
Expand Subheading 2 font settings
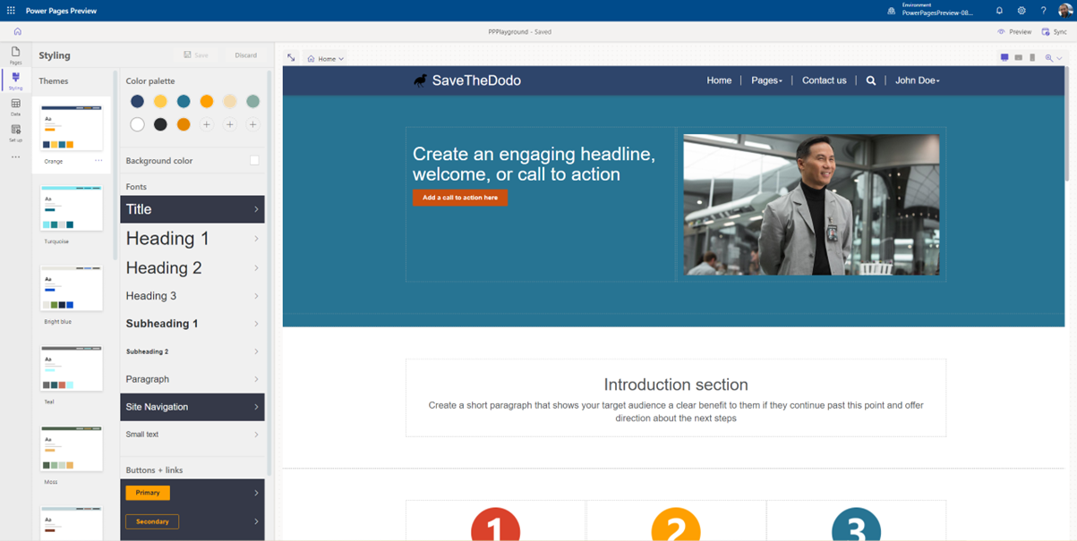click(192, 351)
